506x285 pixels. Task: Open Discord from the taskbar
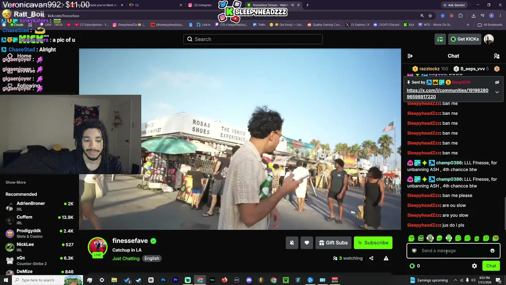(x=249, y=280)
